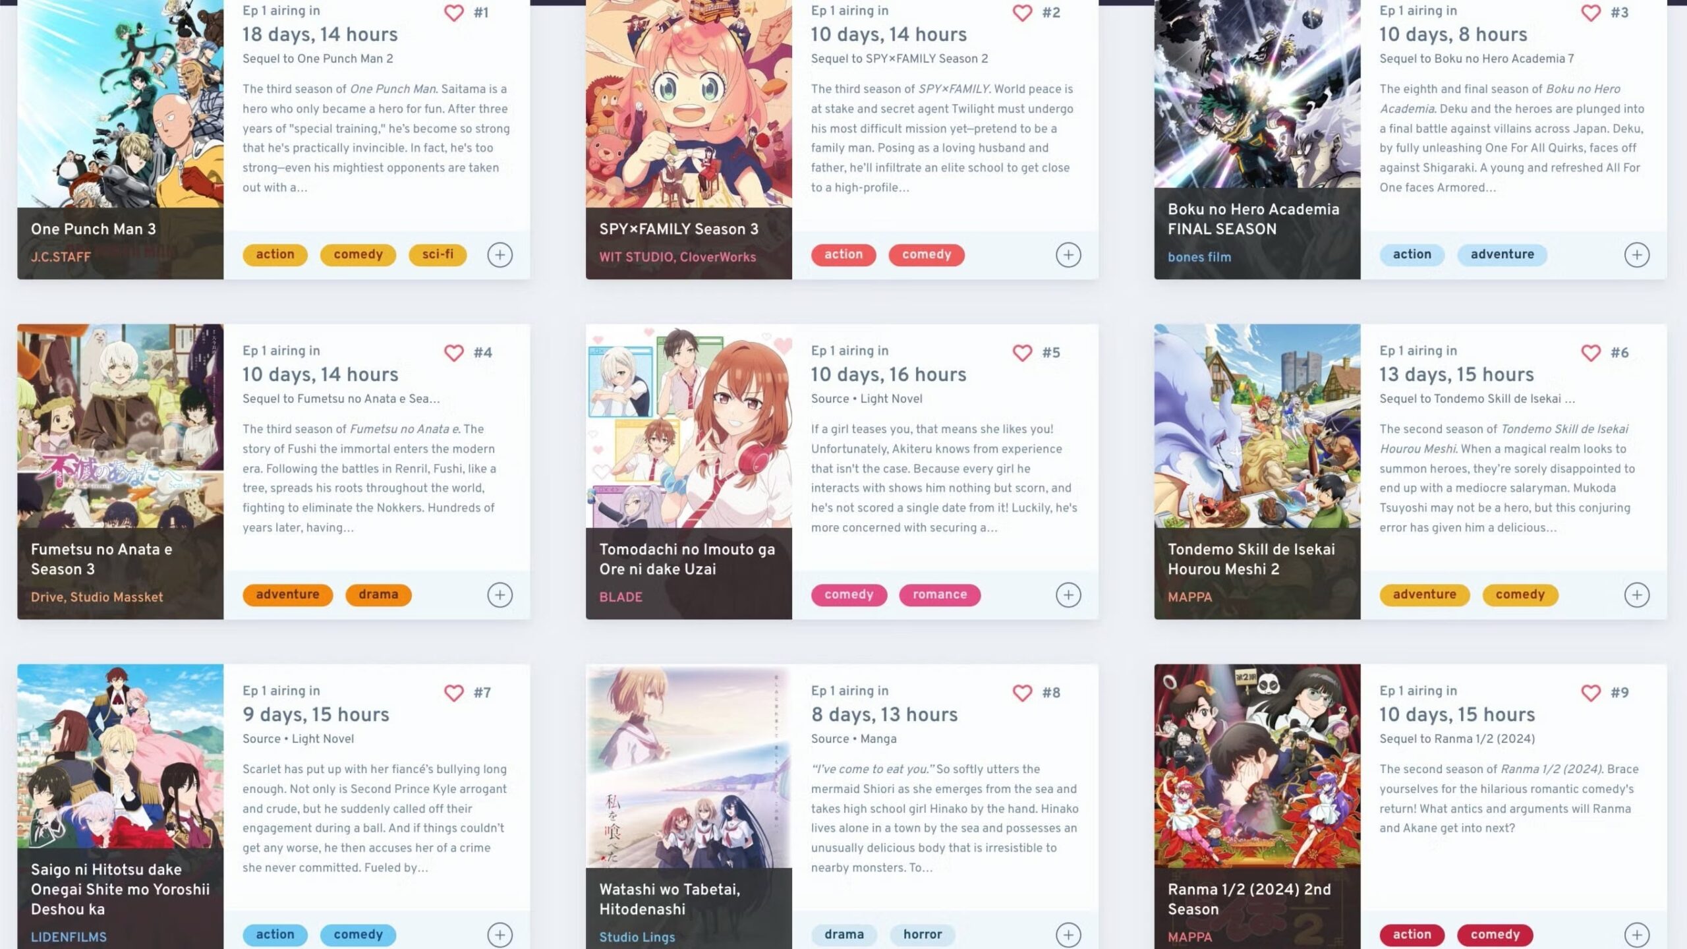Open the LIDENFILMS studio link
This screenshot has height=949, width=1687.
tap(69, 937)
